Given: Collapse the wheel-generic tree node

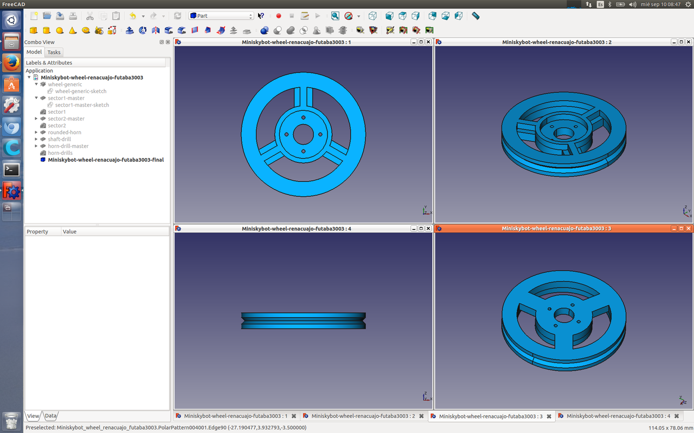Looking at the screenshot, I should (x=36, y=84).
